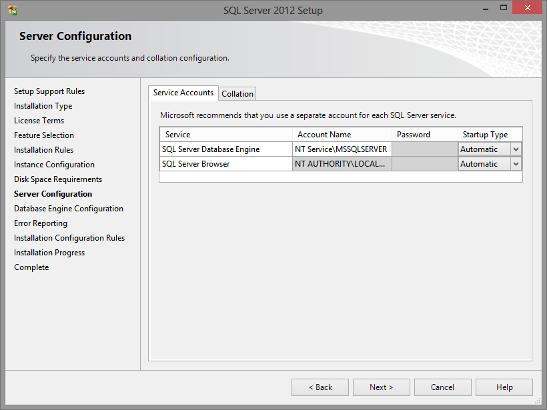Open Help for Server Configuration
The image size is (547, 410).
504,387
